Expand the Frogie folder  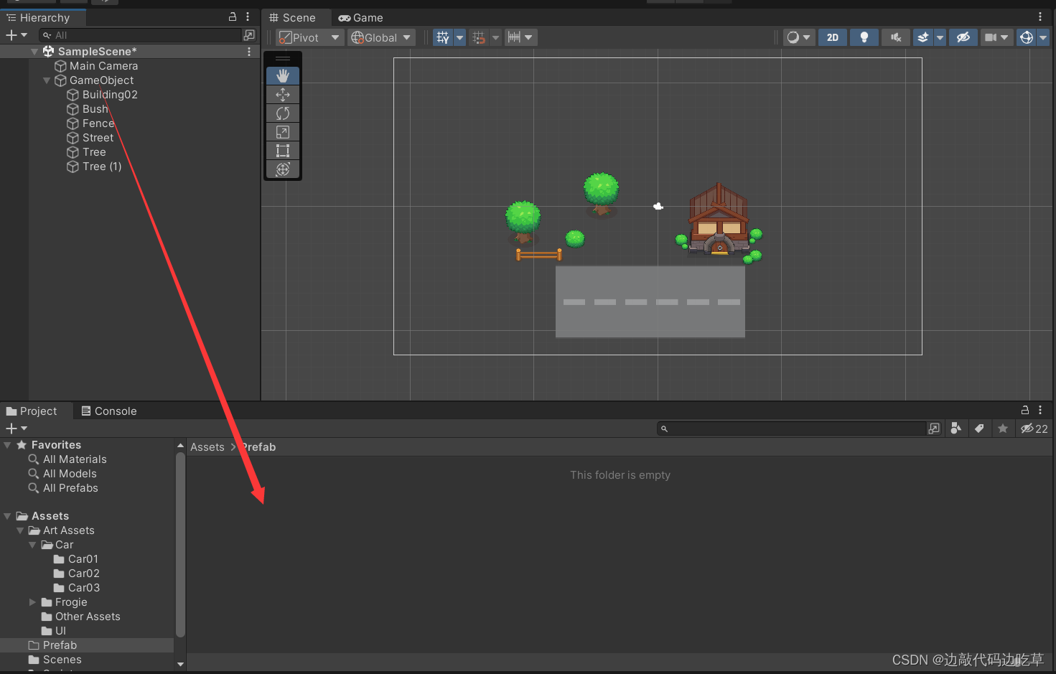[x=32, y=602]
